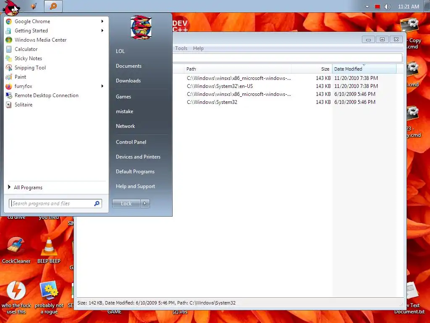This screenshot has width=430, height=323.
Task: Open the BEEP BEEP VLC cone shortcut
Action: (x=49, y=250)
